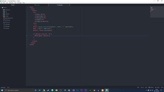
Task: Expand the last folder arrow above applications.html
Action: pyautogui.click(x=3, y=16)
